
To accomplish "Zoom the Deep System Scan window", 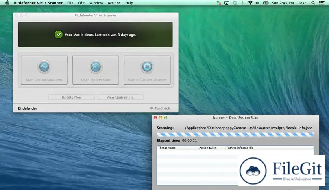I will tap(166, 118).
